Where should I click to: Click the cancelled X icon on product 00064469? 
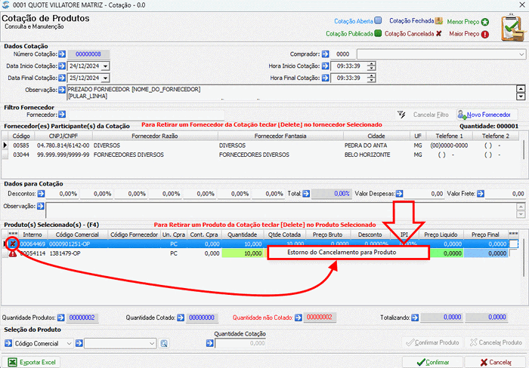pos(13,244)
